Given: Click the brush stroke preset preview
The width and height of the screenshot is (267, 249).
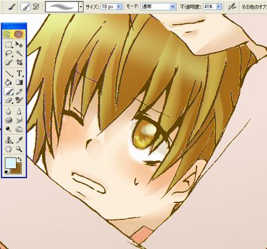Looking at the screenshot, I should coord(61,7).
